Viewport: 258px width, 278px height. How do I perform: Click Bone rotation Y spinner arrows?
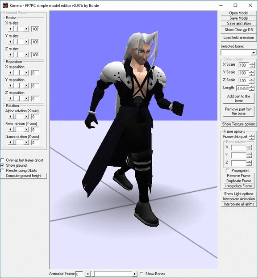(x=249, y=155)
